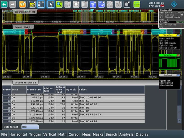Select frame 18 row number cell
Screen dimensions: 184x138
point(7,118)
